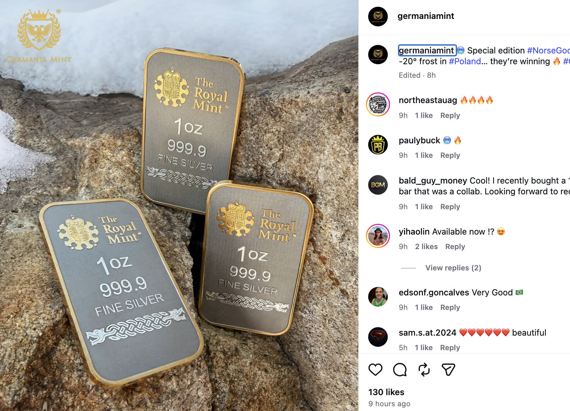Viewport: 570px width, 411px height.
Task: Open the 130 likes list
Action: [386, 392]
